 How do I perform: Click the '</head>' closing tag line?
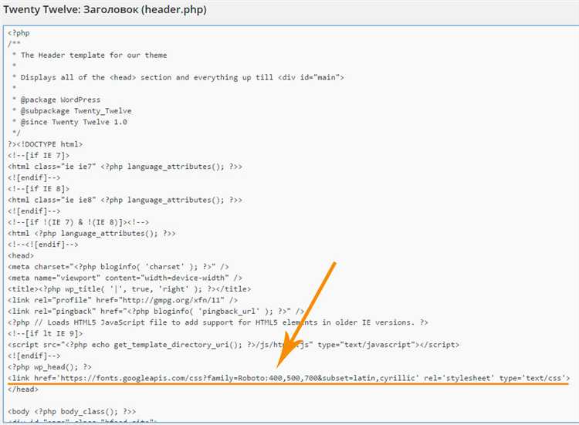coord(23,390)
